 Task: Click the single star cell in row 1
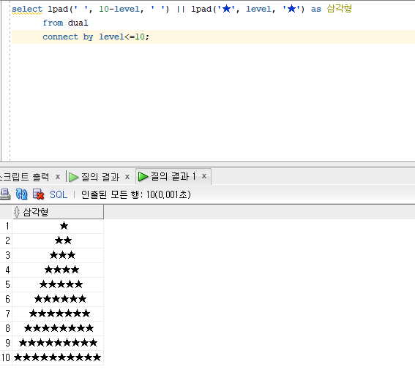pyautogui.click(x=58, y=227)
